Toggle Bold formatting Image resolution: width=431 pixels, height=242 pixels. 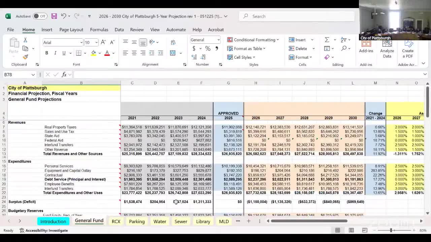pyautogui.click(x=46, y=53)
